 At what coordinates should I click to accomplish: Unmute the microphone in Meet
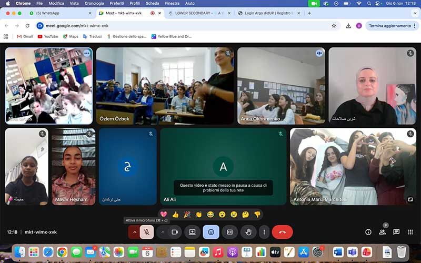[147, 232]
